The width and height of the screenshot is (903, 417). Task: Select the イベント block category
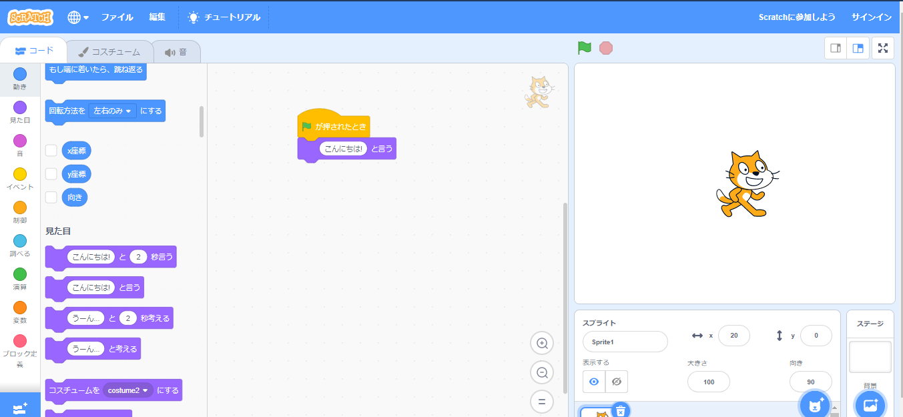click(x=20, y=179)
